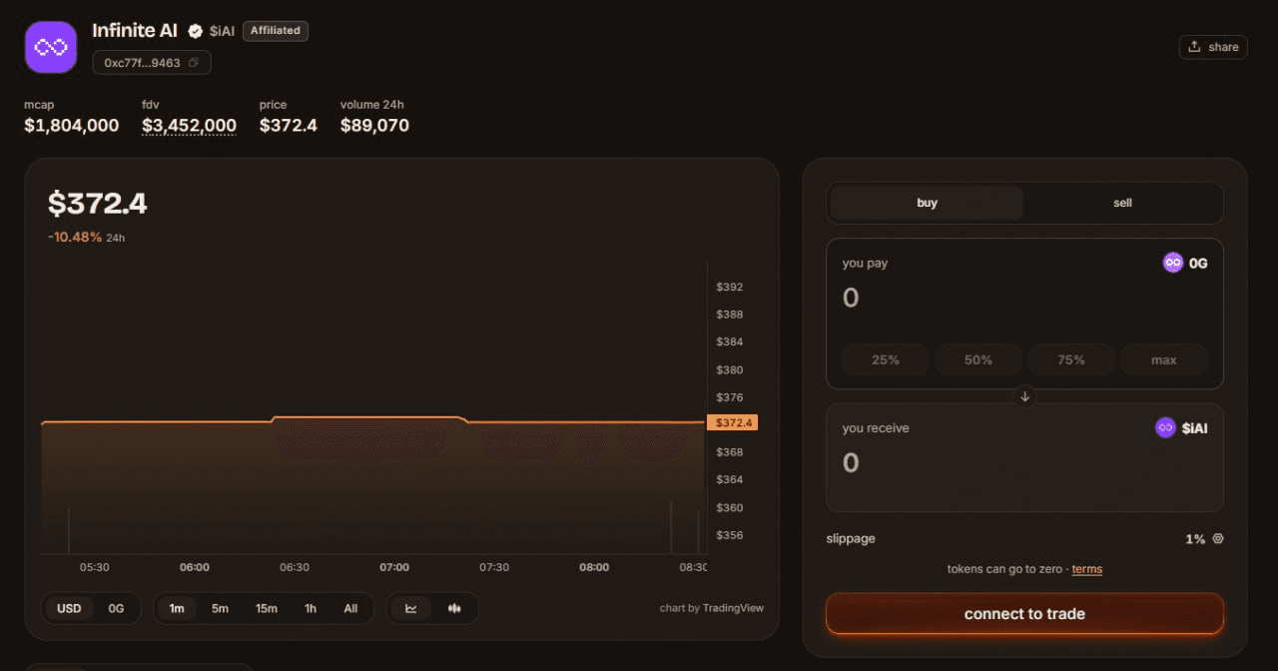Select the max amount preset

coord(1164,359)
